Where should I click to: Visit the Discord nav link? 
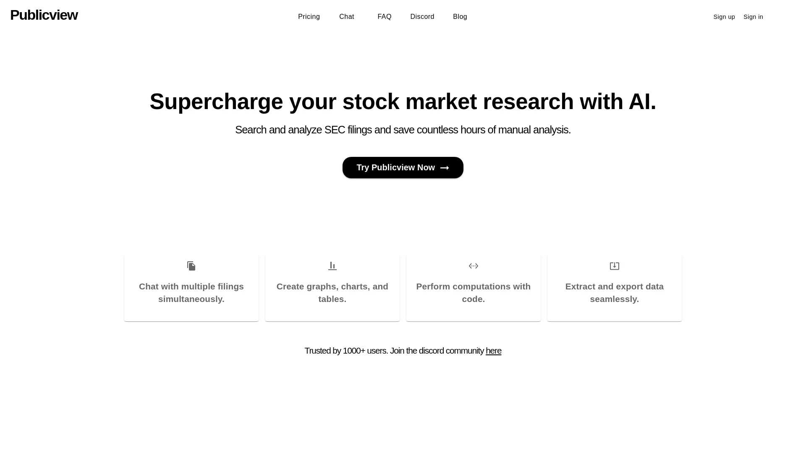422,16
